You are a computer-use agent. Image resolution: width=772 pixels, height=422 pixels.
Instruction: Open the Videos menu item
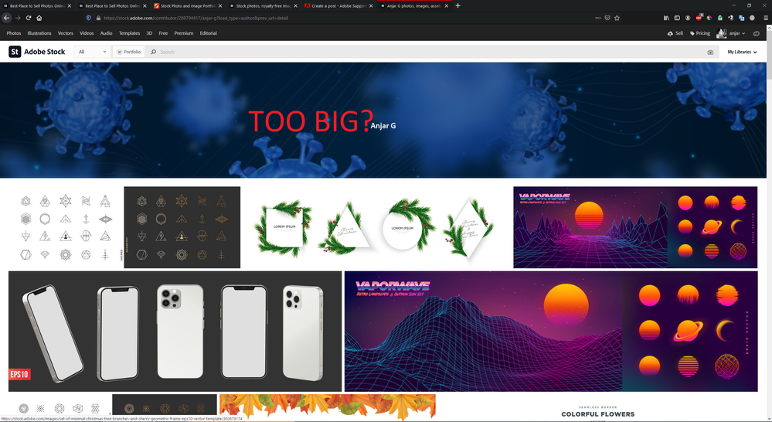[87, 33]
